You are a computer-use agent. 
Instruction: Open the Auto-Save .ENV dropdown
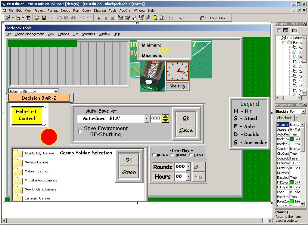pyautogui.click(x=147, y=119)
